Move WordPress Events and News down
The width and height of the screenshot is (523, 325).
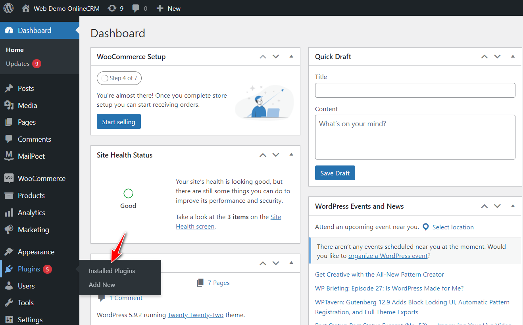click(x=497, y=206)
